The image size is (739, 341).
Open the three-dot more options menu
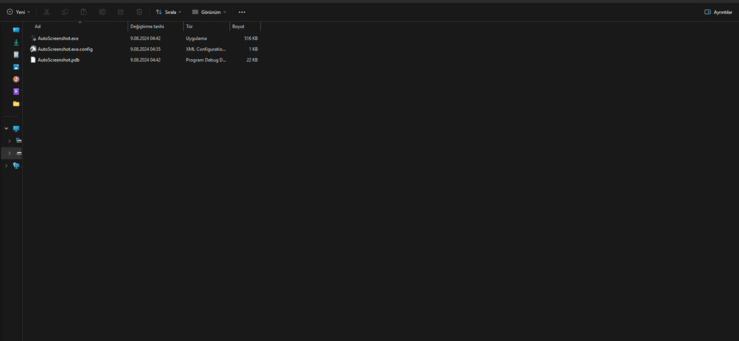coord(241,12)
